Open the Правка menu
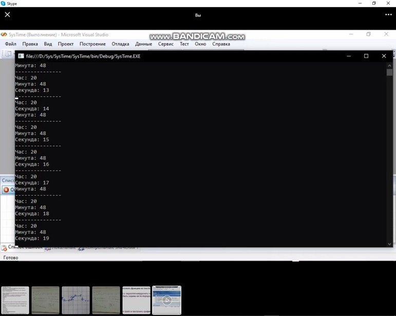 tap(30, 44)
